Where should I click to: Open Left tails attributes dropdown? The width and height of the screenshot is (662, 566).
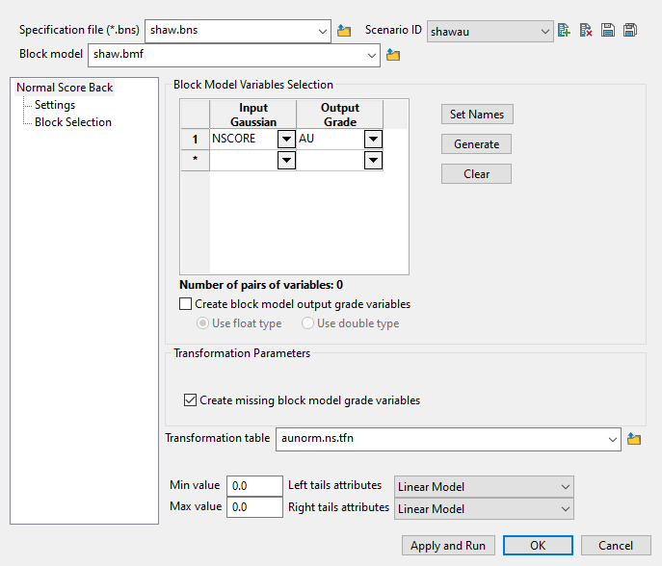click(x=564, y=487)
